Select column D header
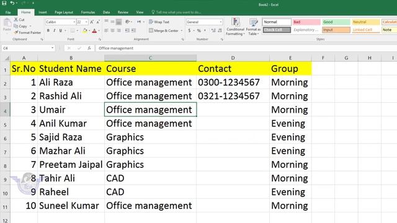 tap(233, 58)
